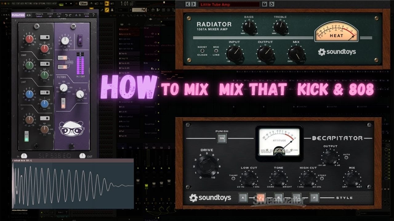
Task: Select style E on Decapitator
Action: [x=261, y=197]
